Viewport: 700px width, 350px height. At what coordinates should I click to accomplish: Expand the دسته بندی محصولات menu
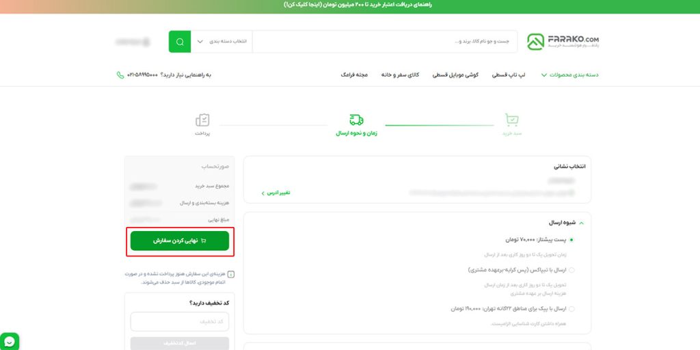[x=569, y=75]
